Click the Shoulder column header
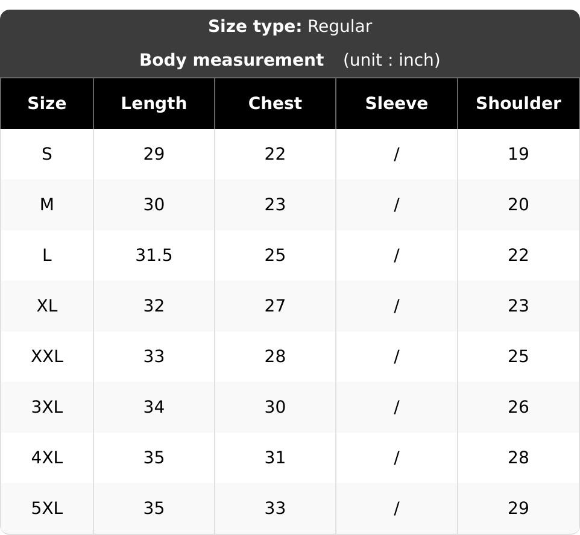The image size is (580, 535). (519, 103)
